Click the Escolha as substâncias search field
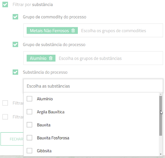The height and width of the screenshot is (158, 165). [x=93, y=86]
